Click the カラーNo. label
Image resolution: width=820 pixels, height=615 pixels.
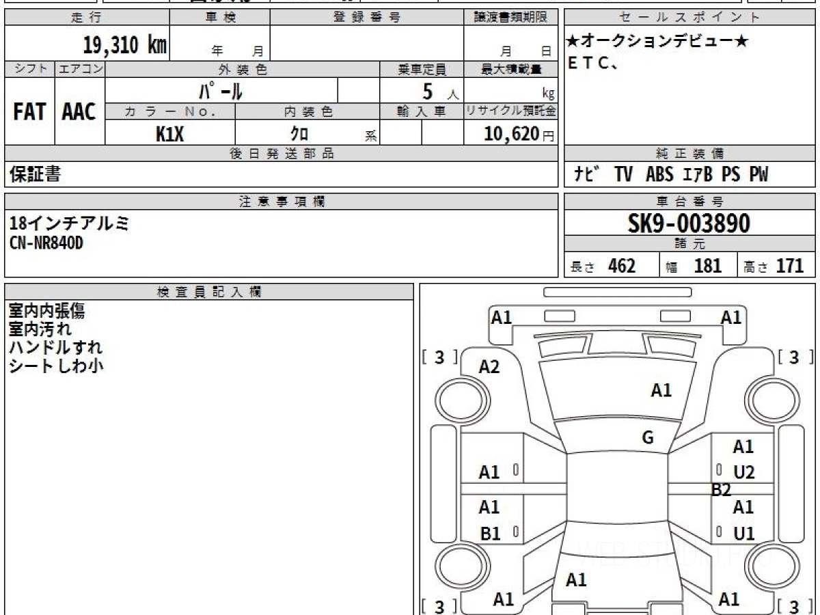pyautogui.click(x=170, y=111)
